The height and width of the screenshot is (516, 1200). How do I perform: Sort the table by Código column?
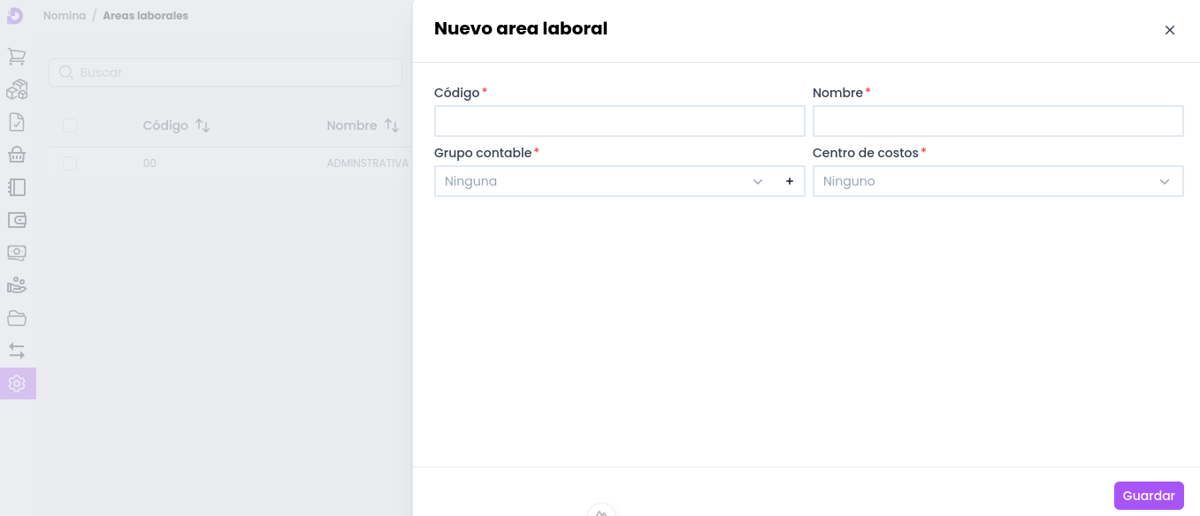[203, 125]
